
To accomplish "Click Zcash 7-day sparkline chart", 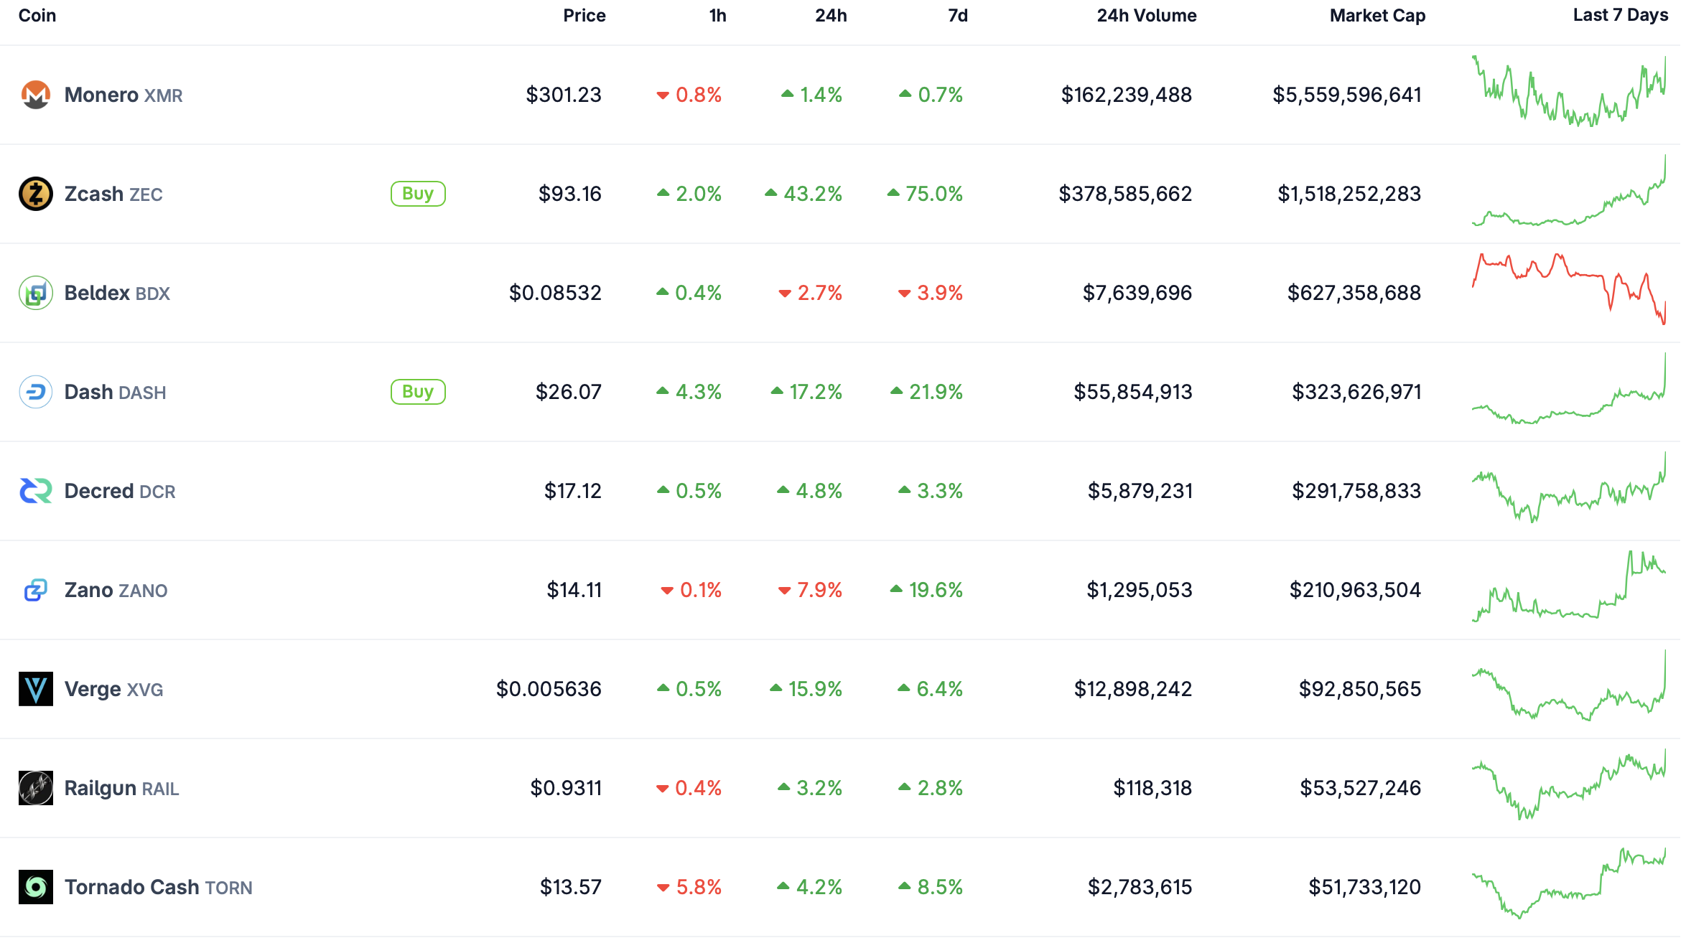I will point(1568,194).
